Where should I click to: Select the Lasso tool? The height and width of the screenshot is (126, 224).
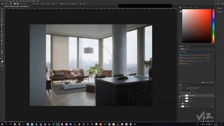coord(2,13)
